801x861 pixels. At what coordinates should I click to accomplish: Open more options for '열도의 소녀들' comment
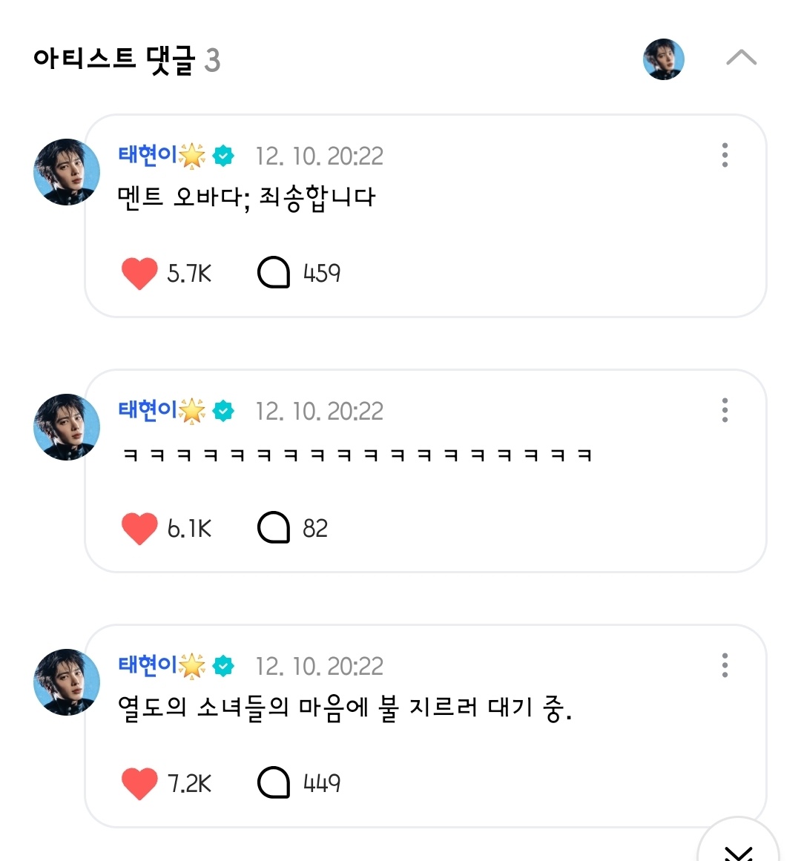(725, 665)
